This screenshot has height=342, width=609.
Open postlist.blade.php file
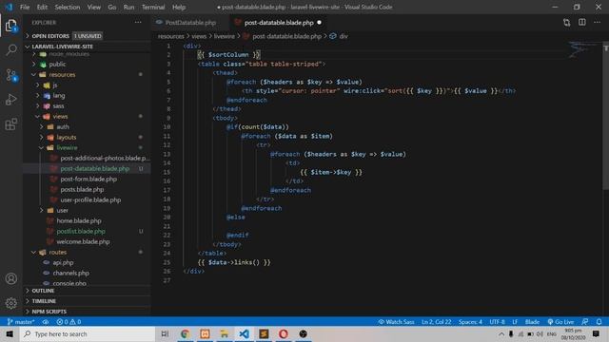(81, 231)
